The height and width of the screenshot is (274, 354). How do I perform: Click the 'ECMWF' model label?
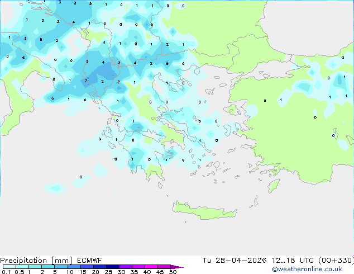[89, 261]
